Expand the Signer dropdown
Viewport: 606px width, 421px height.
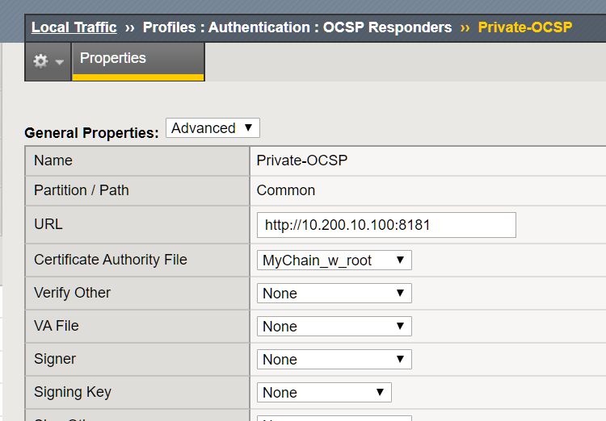pyautogui.click(x=334, y=360)
